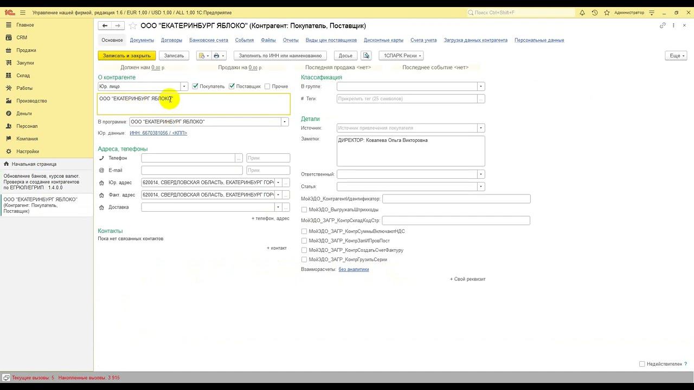This screenshot has width=694, height=390.
Task: Click into the E-mail input field
Action: 192,170
